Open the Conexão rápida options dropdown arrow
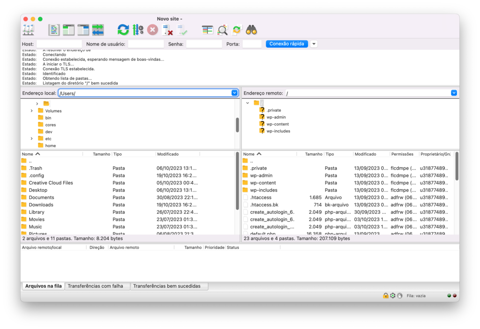This screenshot has height=329, width=480. point(313,44)
